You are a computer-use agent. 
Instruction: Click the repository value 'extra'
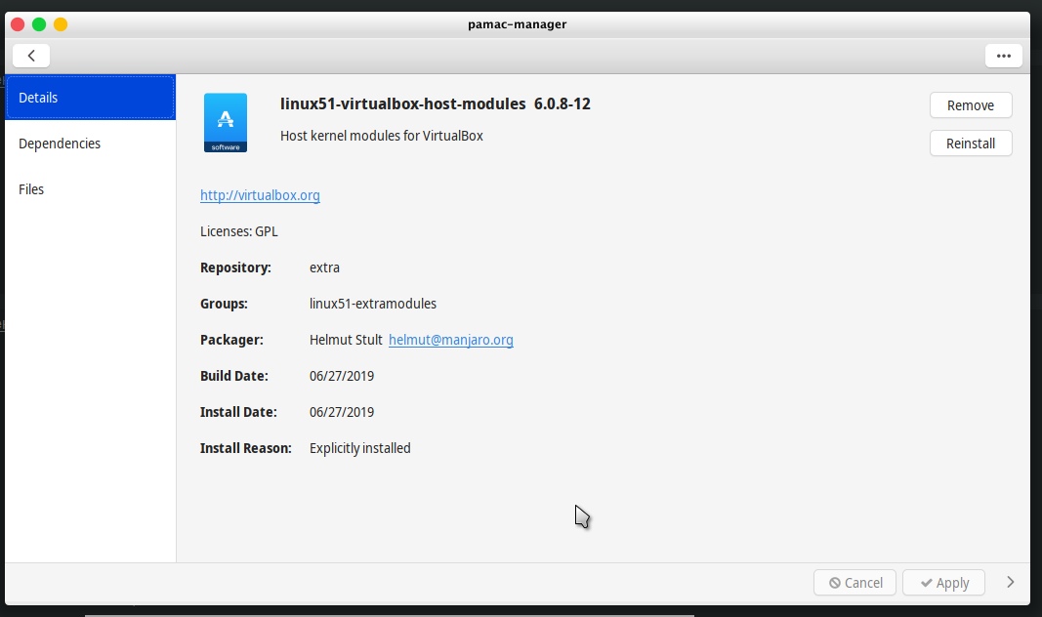(x=324, y=267)
